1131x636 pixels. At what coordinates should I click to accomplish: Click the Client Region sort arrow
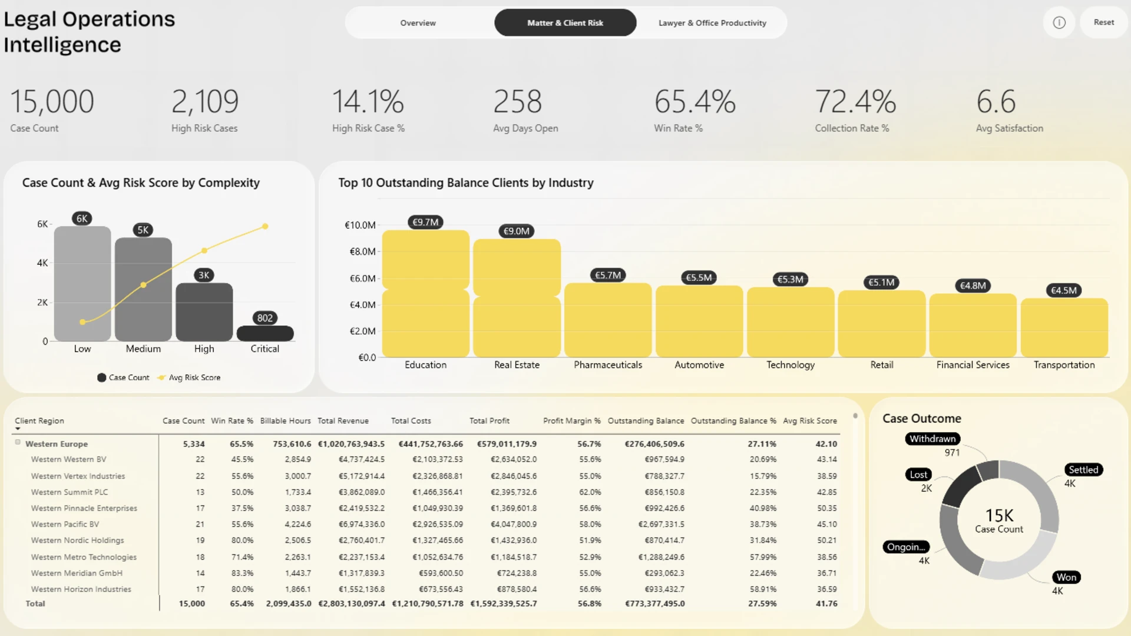click(18, 429)
